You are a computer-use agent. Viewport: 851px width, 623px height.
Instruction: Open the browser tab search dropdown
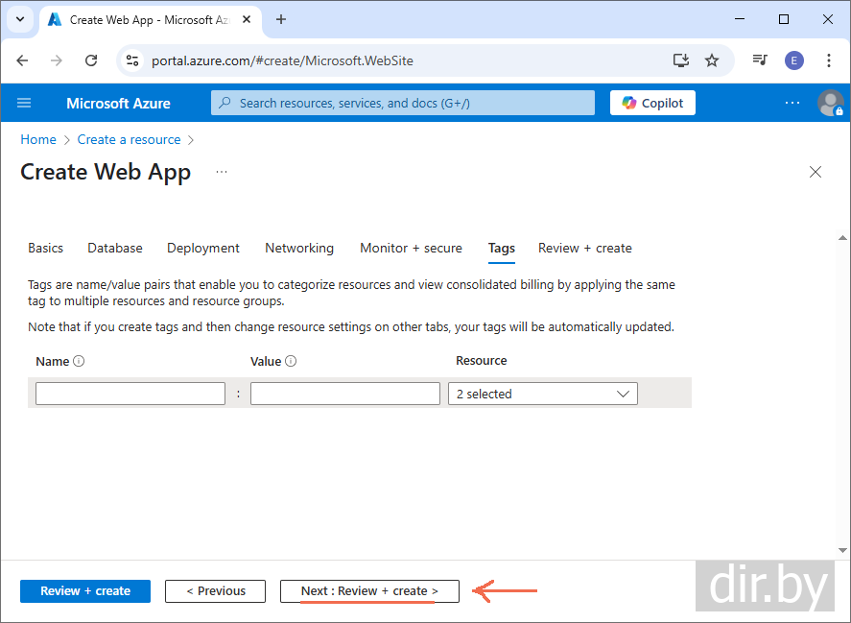point(19,19)
